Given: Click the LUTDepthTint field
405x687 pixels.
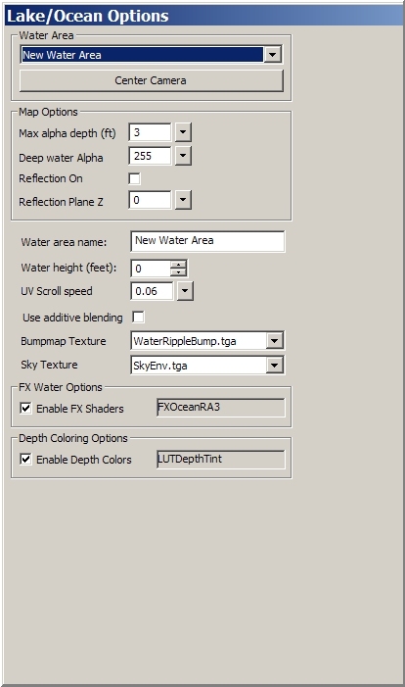Looking at the screenshot, I should [x=220, y=460].
